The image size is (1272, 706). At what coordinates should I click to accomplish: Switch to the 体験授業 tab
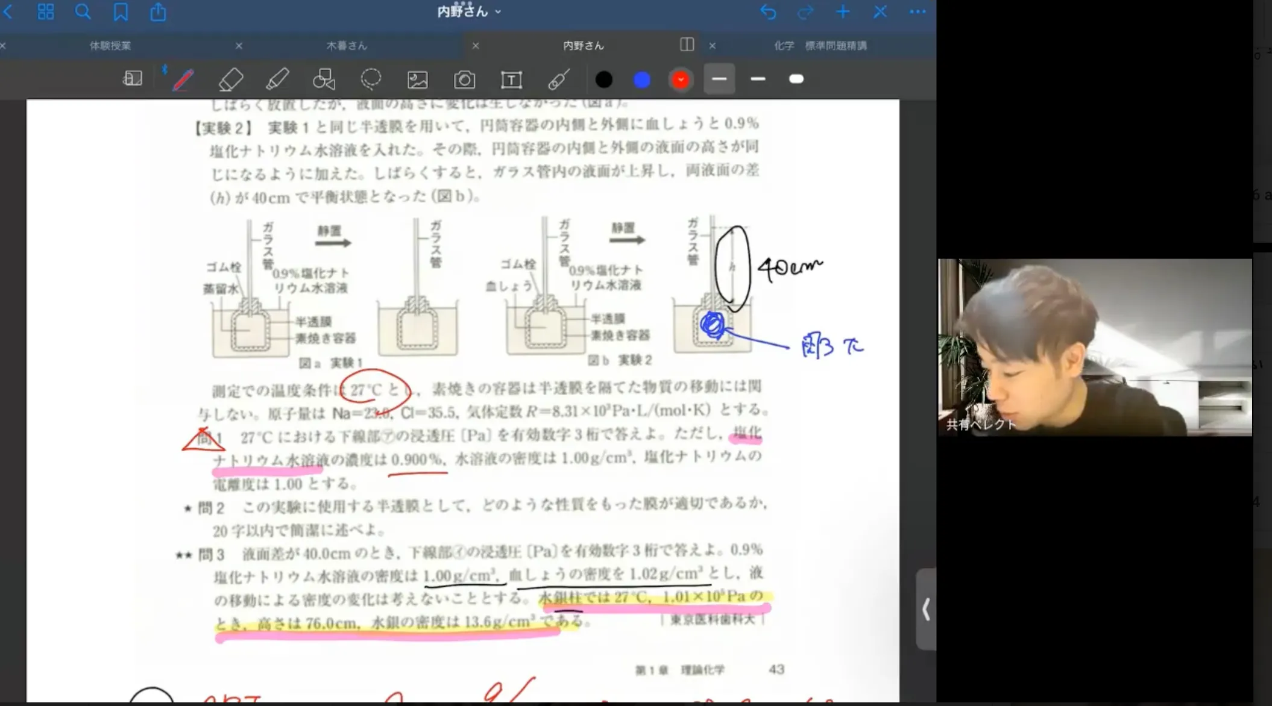pos(110,46)
